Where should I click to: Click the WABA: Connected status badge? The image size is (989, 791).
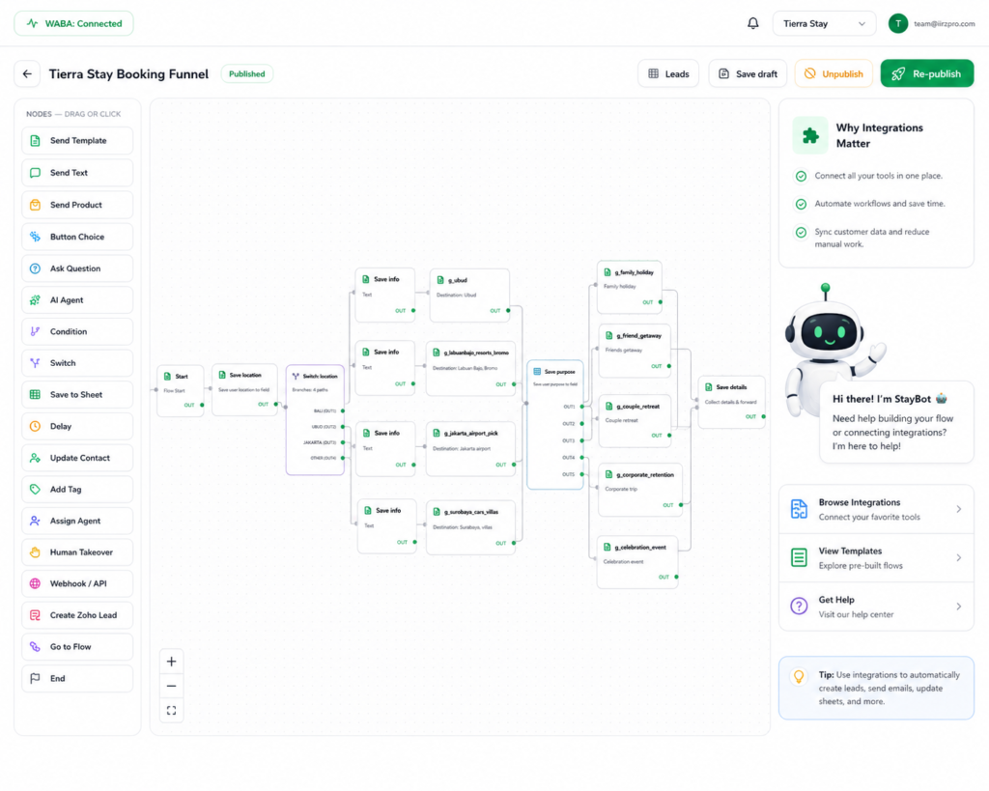73,23
